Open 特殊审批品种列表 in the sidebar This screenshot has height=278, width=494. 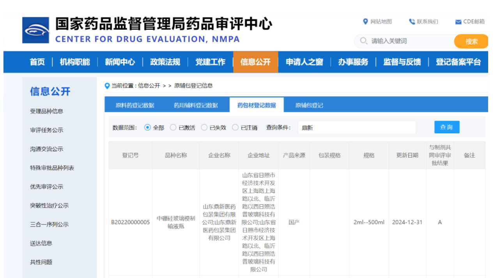click(52, 168)
